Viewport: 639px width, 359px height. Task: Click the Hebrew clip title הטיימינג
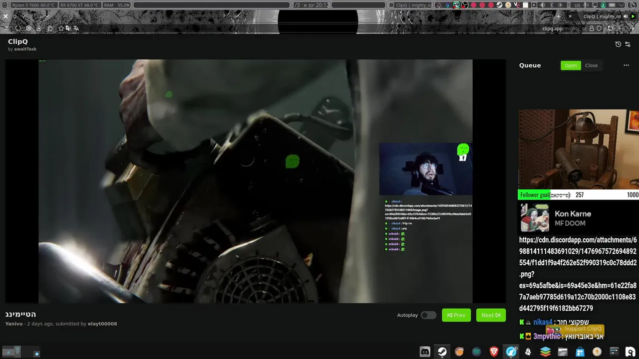pyautogui.click(x=20, y=314)
